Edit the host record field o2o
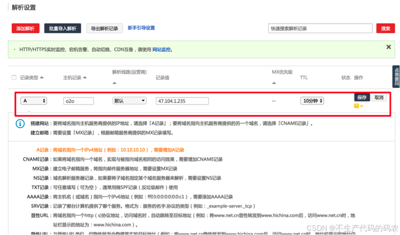This screenshot has width=400, height=235. [x=79, y=101]
